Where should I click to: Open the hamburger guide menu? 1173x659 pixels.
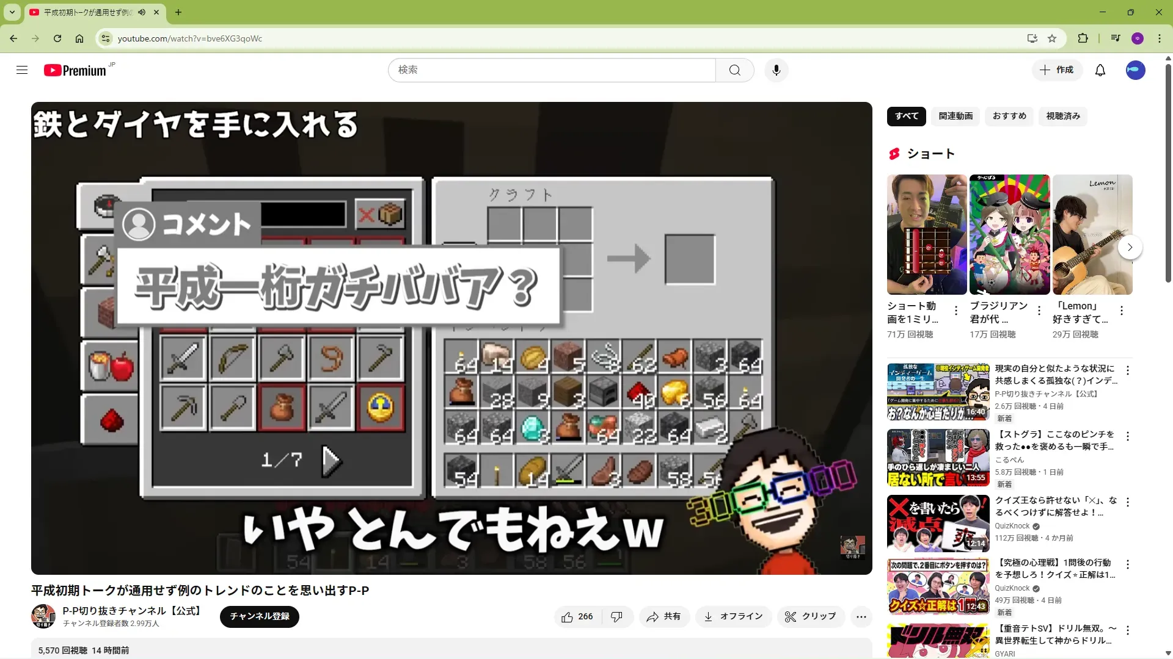tap(22, 70)
